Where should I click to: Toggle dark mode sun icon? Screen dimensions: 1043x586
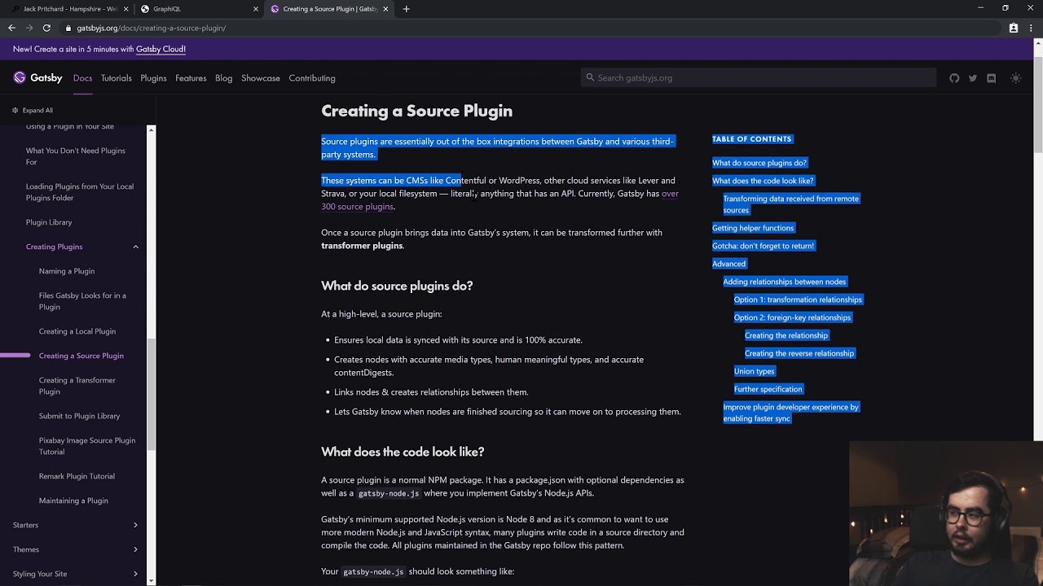click(1015, 78)
